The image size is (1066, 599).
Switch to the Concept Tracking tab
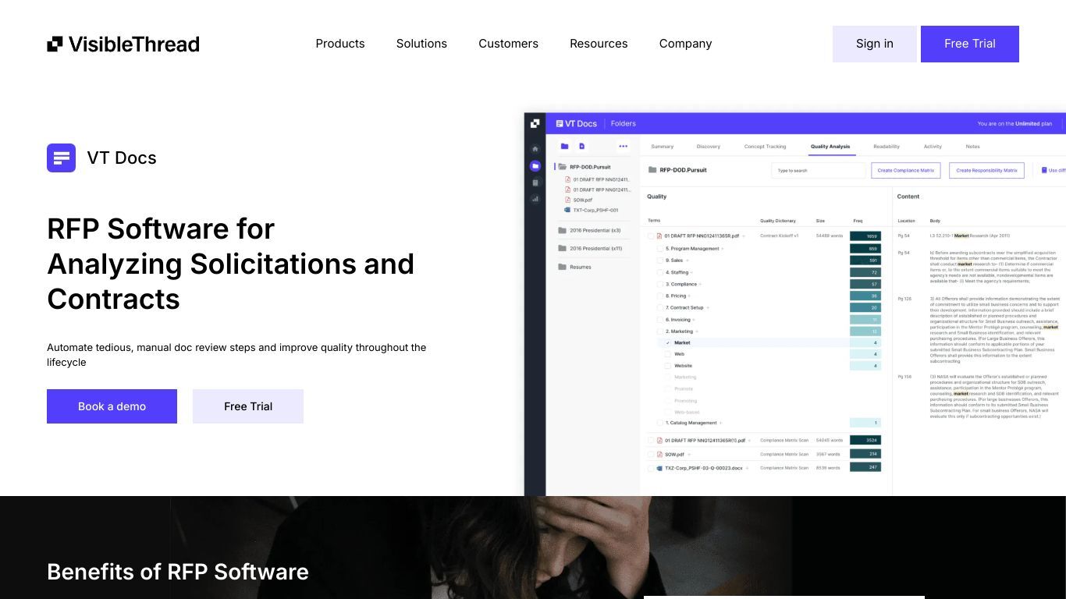766,147
